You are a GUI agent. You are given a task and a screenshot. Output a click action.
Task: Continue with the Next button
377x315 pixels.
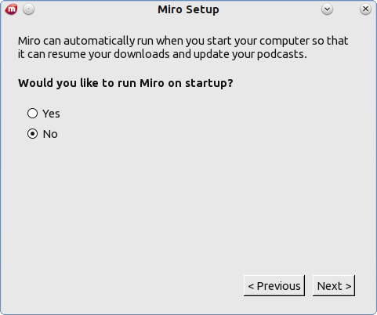(x=334, y=285)
